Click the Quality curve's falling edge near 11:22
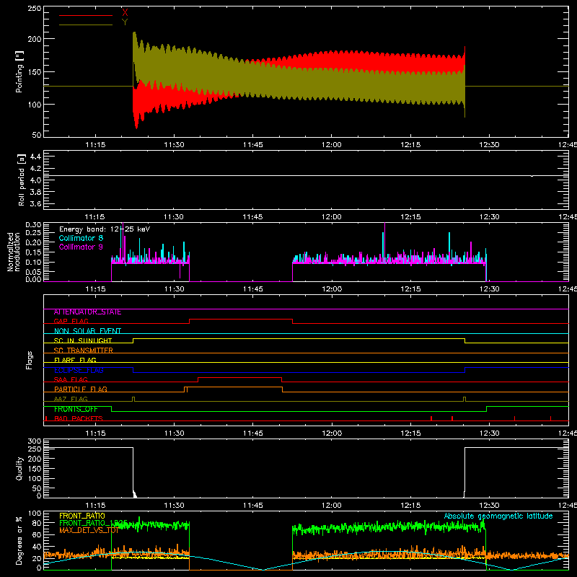 click(133, 471)
